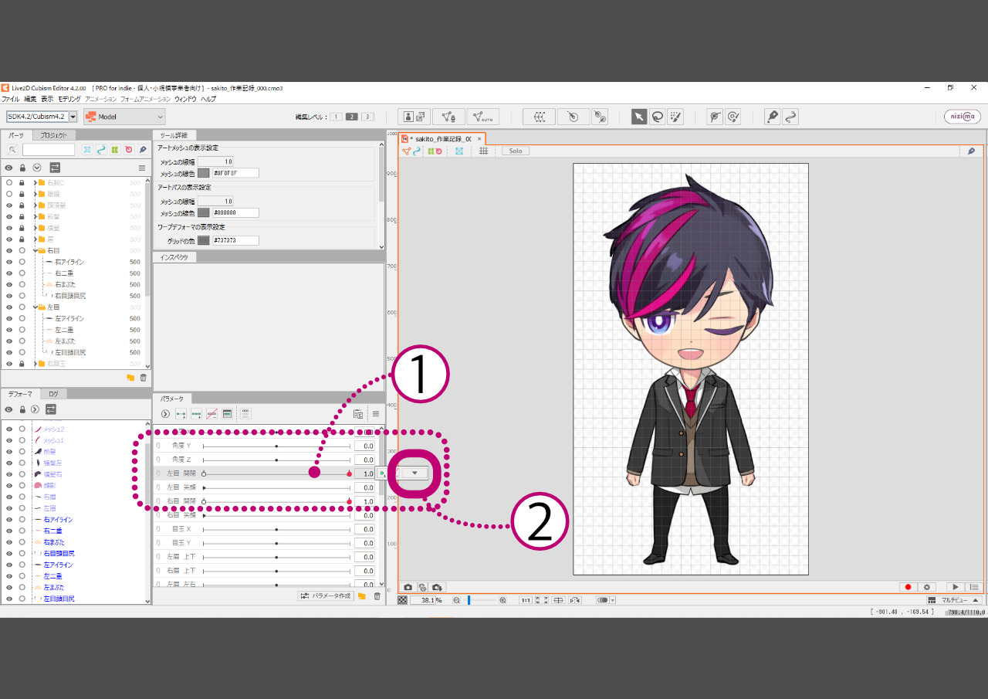The width and height of the screenshot is (988, 699).
Task: Collapse the 右目 folder
Action: (x=36, y=251)
